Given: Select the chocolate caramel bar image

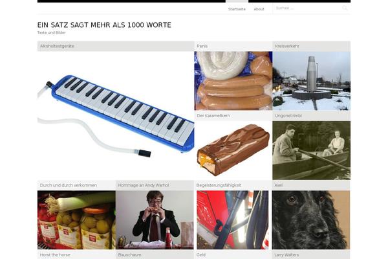Looking at the screenshot, I should [233, 150].
